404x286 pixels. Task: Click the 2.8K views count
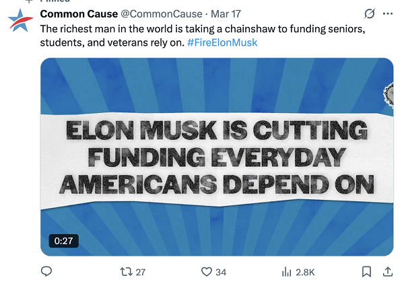(x=305, y=272)
